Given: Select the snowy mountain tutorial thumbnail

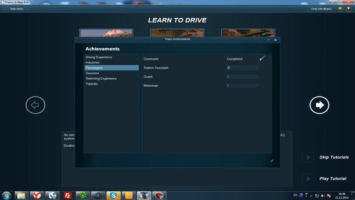Looking at the screenshot, I should pyautogui.click(x=106, y=33).
